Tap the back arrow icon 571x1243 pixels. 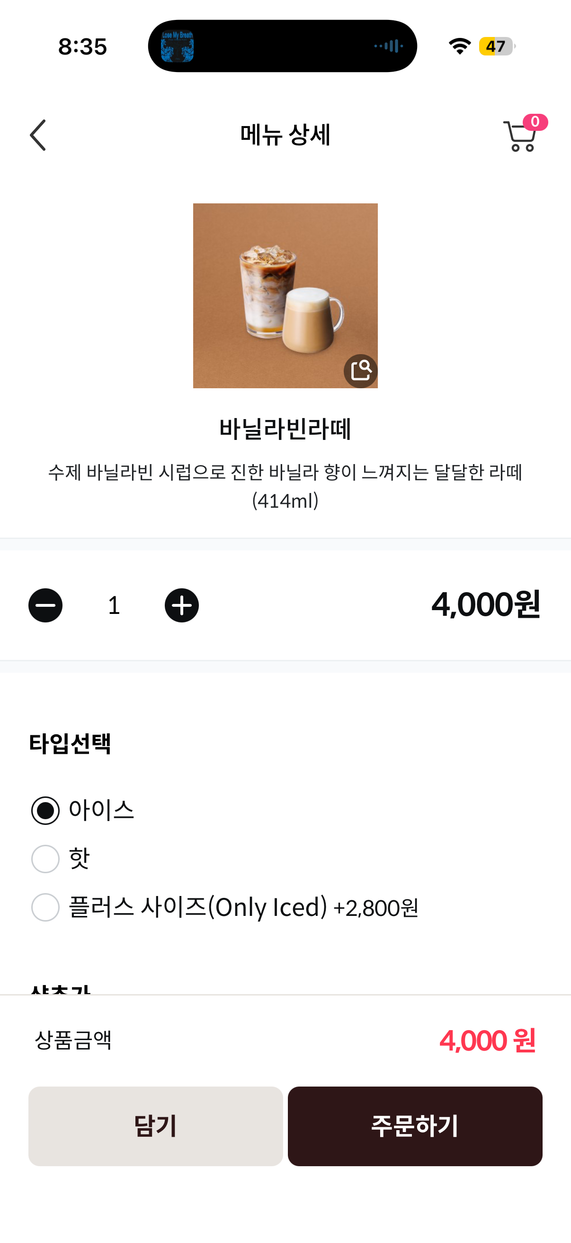tap(38, 135)
